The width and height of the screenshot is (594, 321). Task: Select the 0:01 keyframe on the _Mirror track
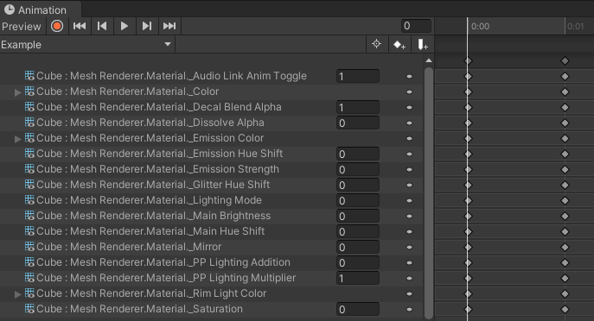coord(565,248)
